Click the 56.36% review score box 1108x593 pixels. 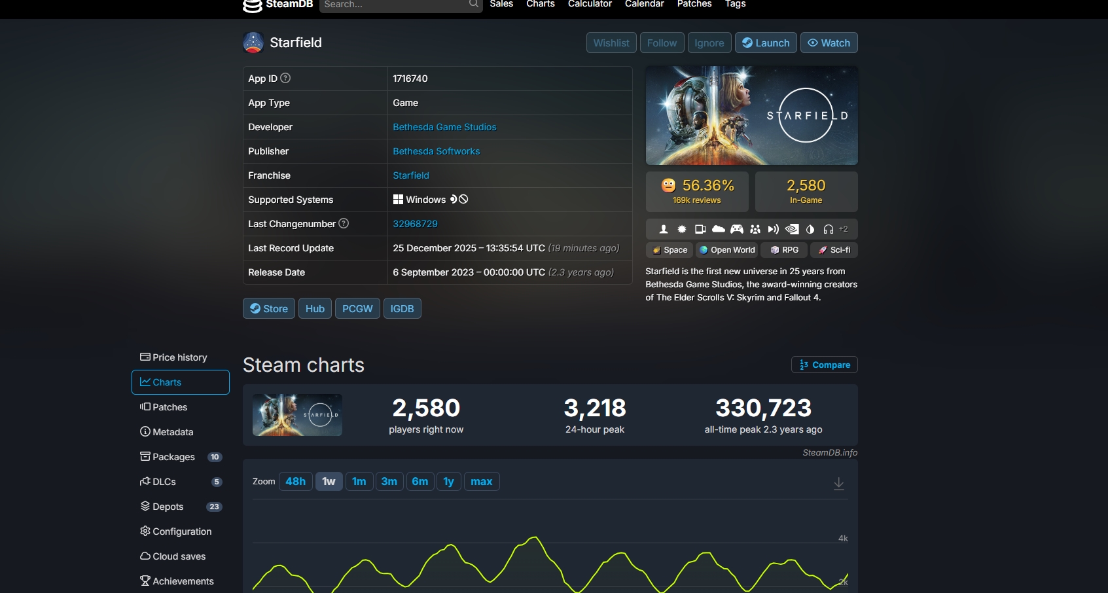pos(697,192)
